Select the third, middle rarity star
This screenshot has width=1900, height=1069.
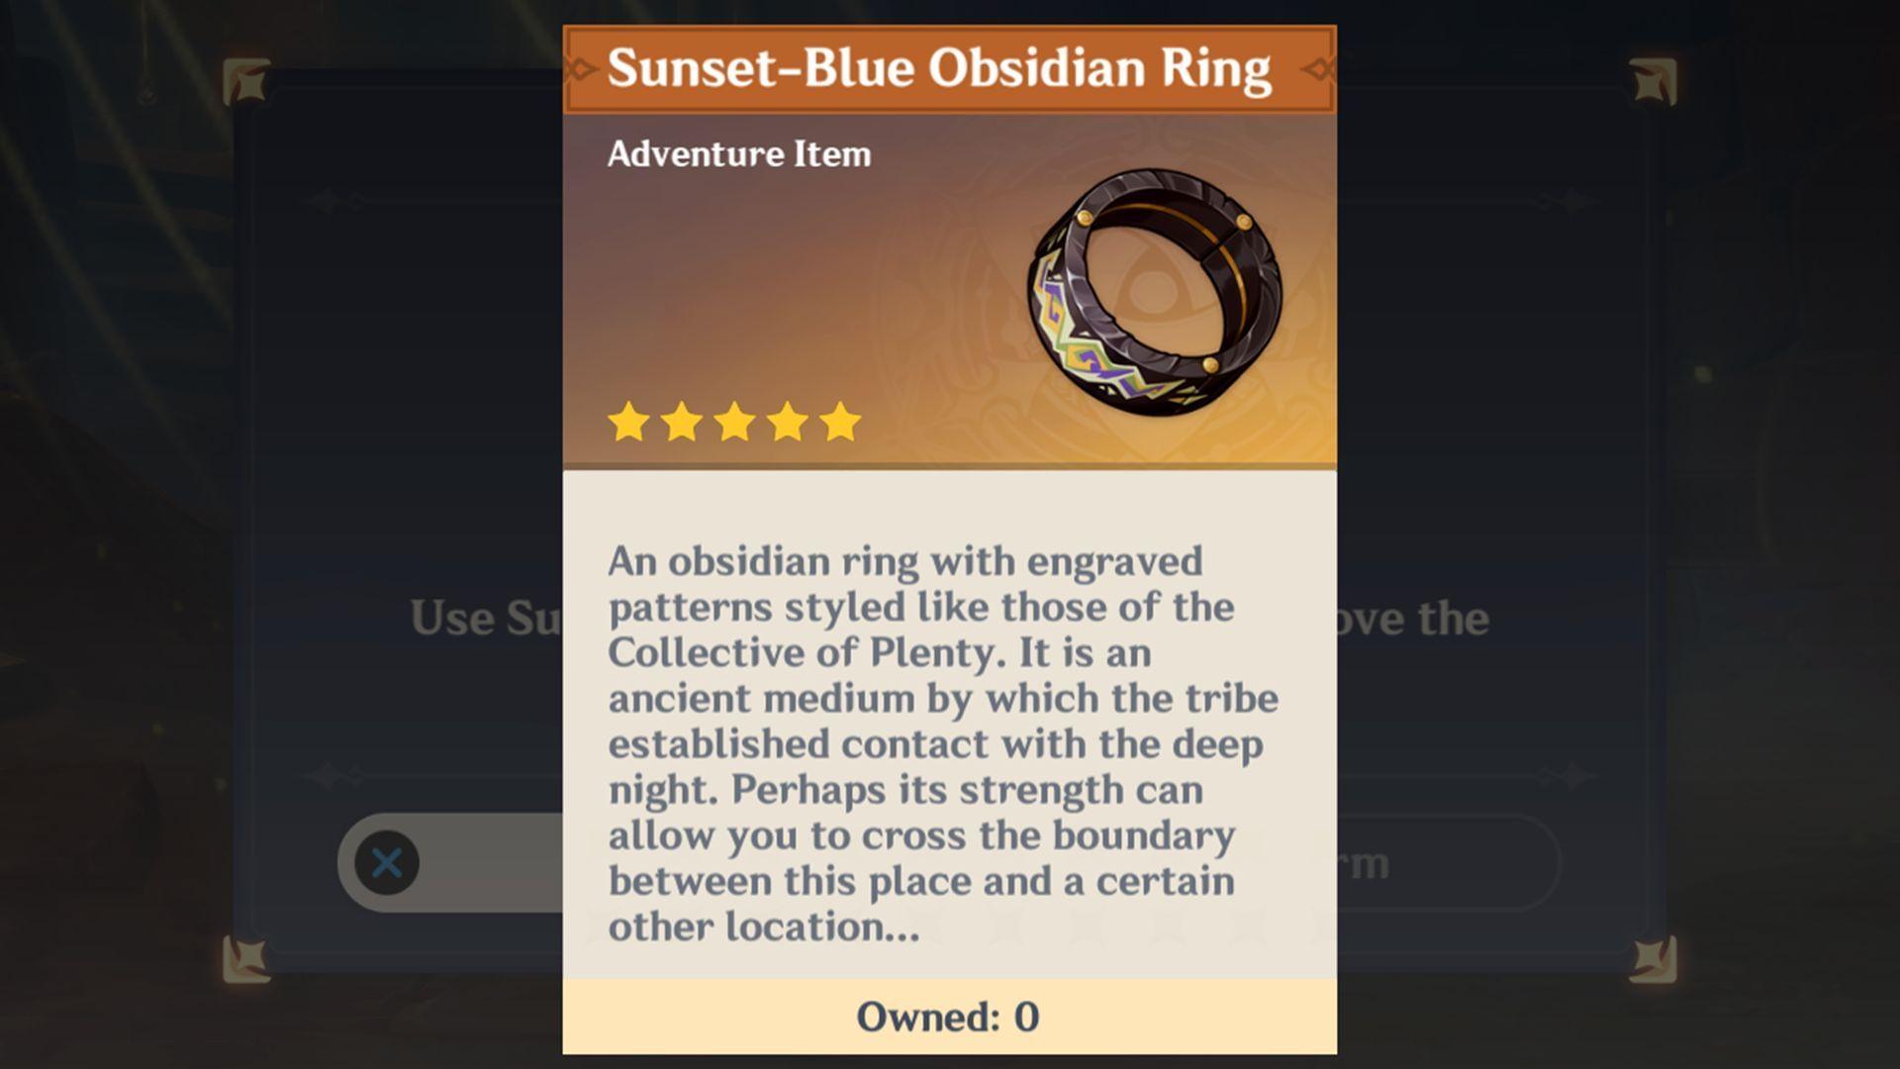click(x=734, y=423)
